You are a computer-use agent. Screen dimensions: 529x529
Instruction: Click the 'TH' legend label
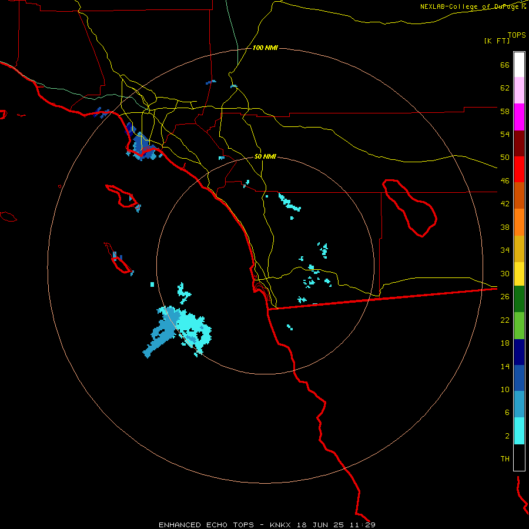[505, 459]
